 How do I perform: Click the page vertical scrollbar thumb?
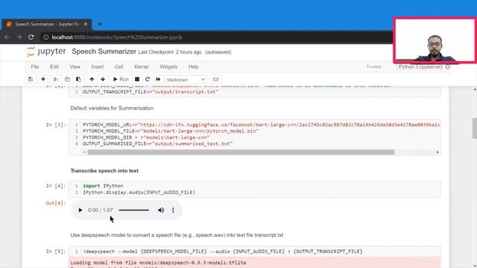[x=475, y=128]
